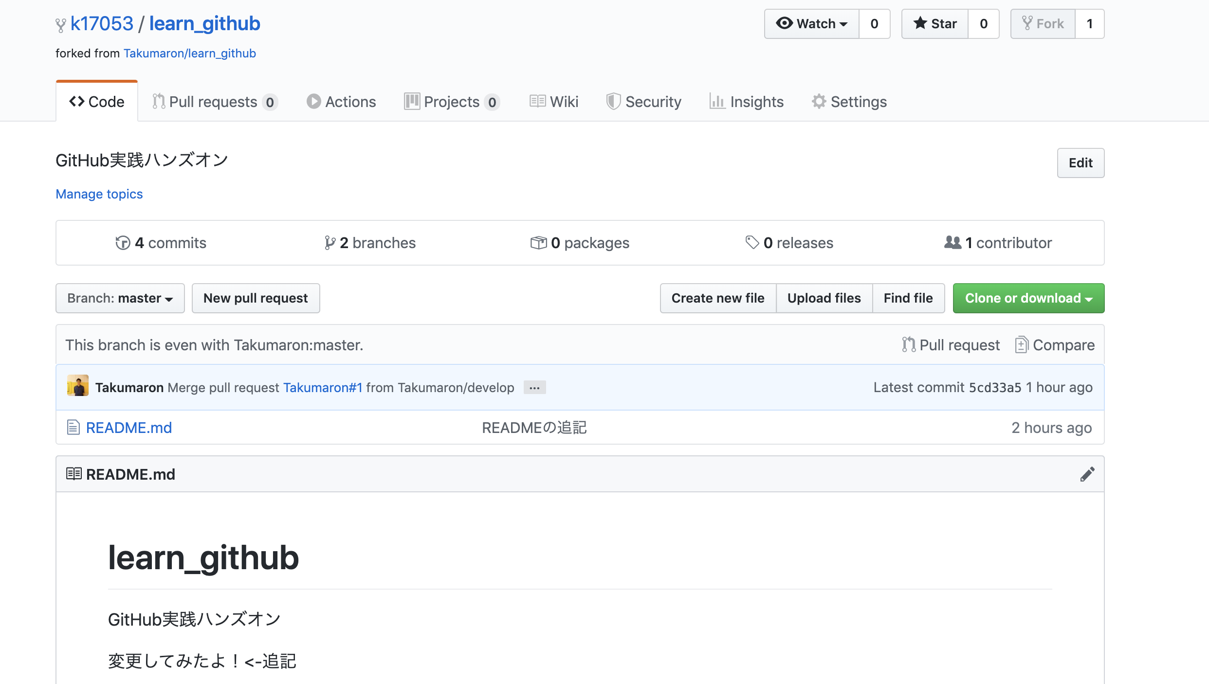This screenshot has height=684, width=1209.
Task: Click the stargazers count of 0
Action: coord(984,24)
